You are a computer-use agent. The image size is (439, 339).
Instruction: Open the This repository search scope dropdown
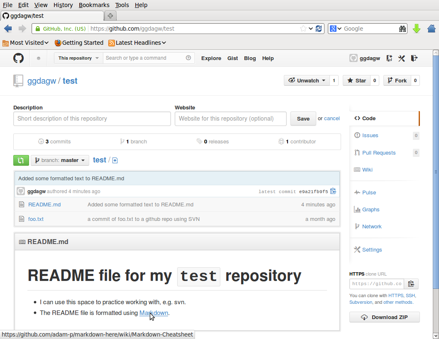(78, 58)
